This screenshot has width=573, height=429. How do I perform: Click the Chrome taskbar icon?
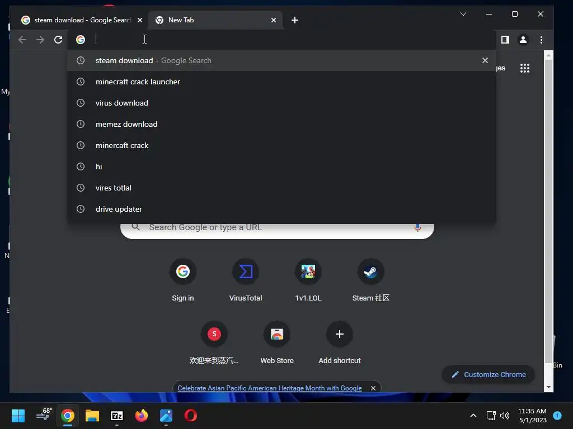pyautogui.click(x=68, y=416)
